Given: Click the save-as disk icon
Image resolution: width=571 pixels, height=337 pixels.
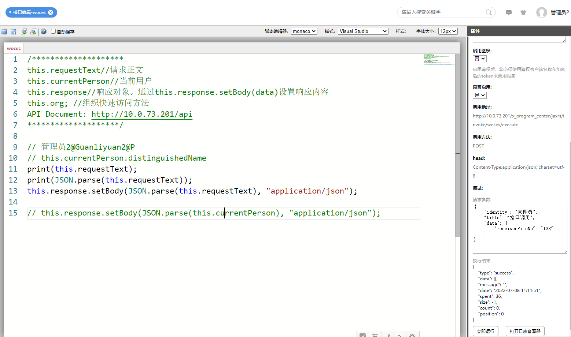Looking at the screenshot, I should [x=14, y=32].
